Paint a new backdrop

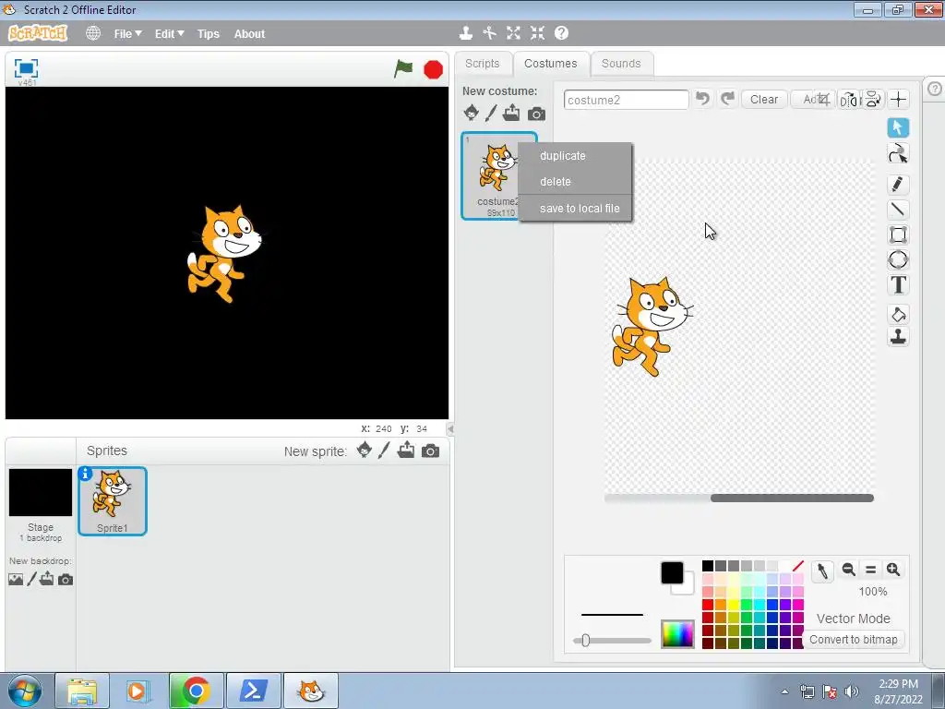[32, 580]
